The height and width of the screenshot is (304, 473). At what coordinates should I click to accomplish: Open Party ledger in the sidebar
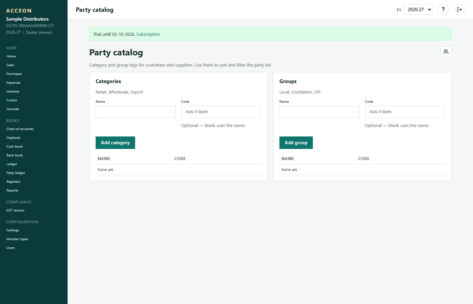16,173
